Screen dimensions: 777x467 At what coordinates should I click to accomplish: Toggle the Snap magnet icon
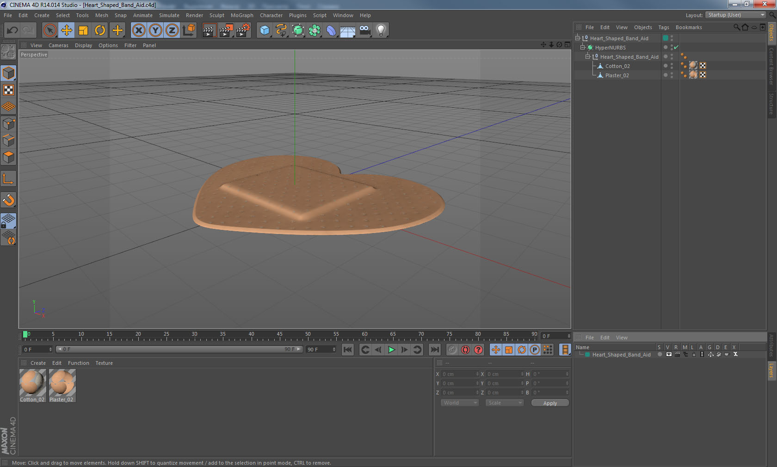pos(9,200)
